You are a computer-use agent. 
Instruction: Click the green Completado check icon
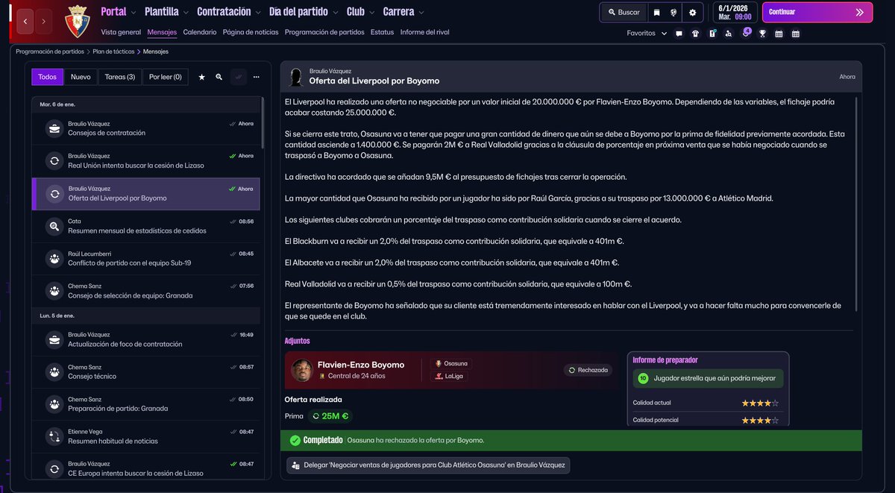pyautogui.click(x=295, y=440)
